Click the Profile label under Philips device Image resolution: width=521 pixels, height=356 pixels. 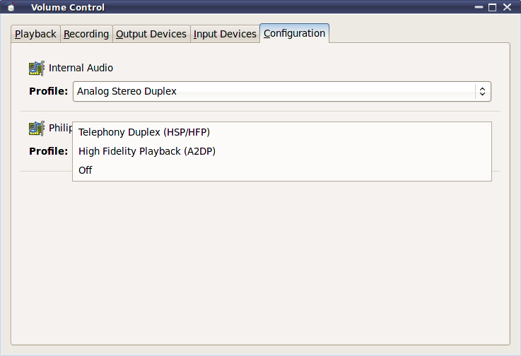coord(48,151)
